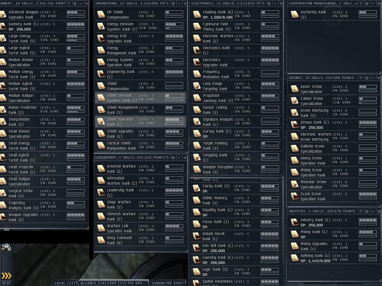Open the Drones window settings sun icon
This screenshot has width=382, height=286.
(361, 78)
